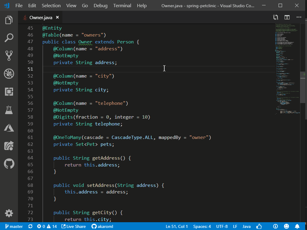Open the UTF-8 encoding selector
The image size is (307, 230).
[x=221, y=226]
